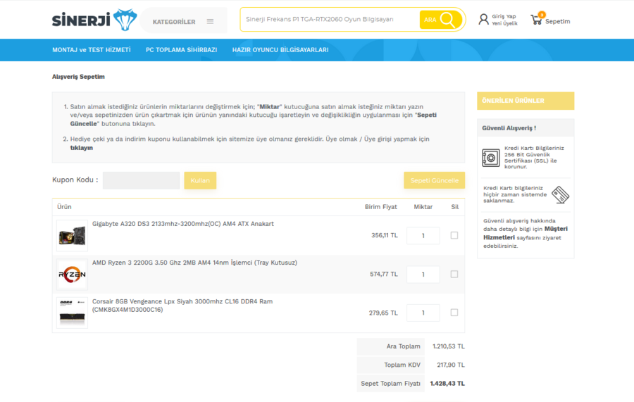Screen dimensions: 634x402
Task: Open Corsair 8GB Vengeance Lpx product link
Action: click(x=182, y=306)
